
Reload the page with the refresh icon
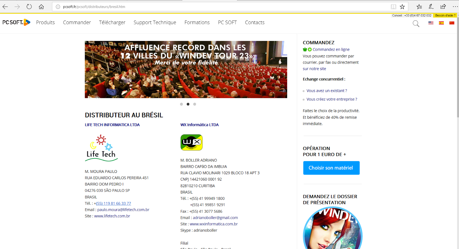click(29, 7)
